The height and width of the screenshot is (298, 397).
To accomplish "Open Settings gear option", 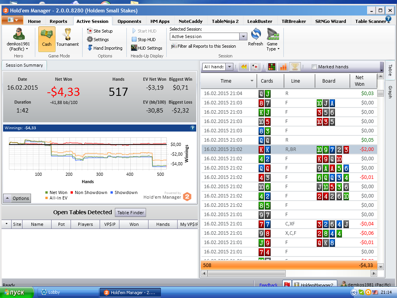I will click(x=98, y=40).
